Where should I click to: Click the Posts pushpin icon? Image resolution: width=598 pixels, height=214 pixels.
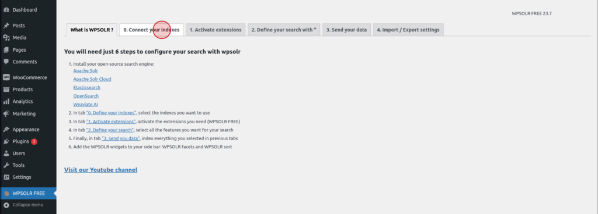(6, 26)
